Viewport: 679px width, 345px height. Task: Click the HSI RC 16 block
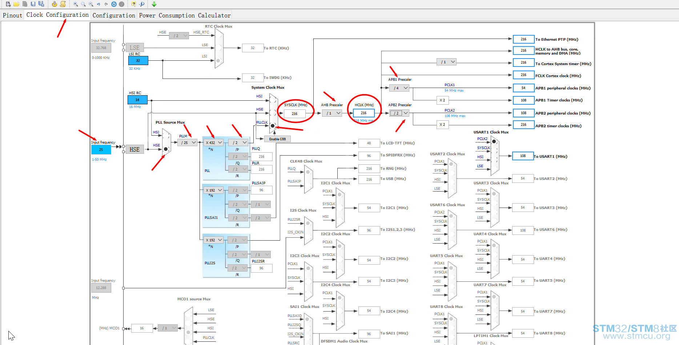[x=137, y=100]
